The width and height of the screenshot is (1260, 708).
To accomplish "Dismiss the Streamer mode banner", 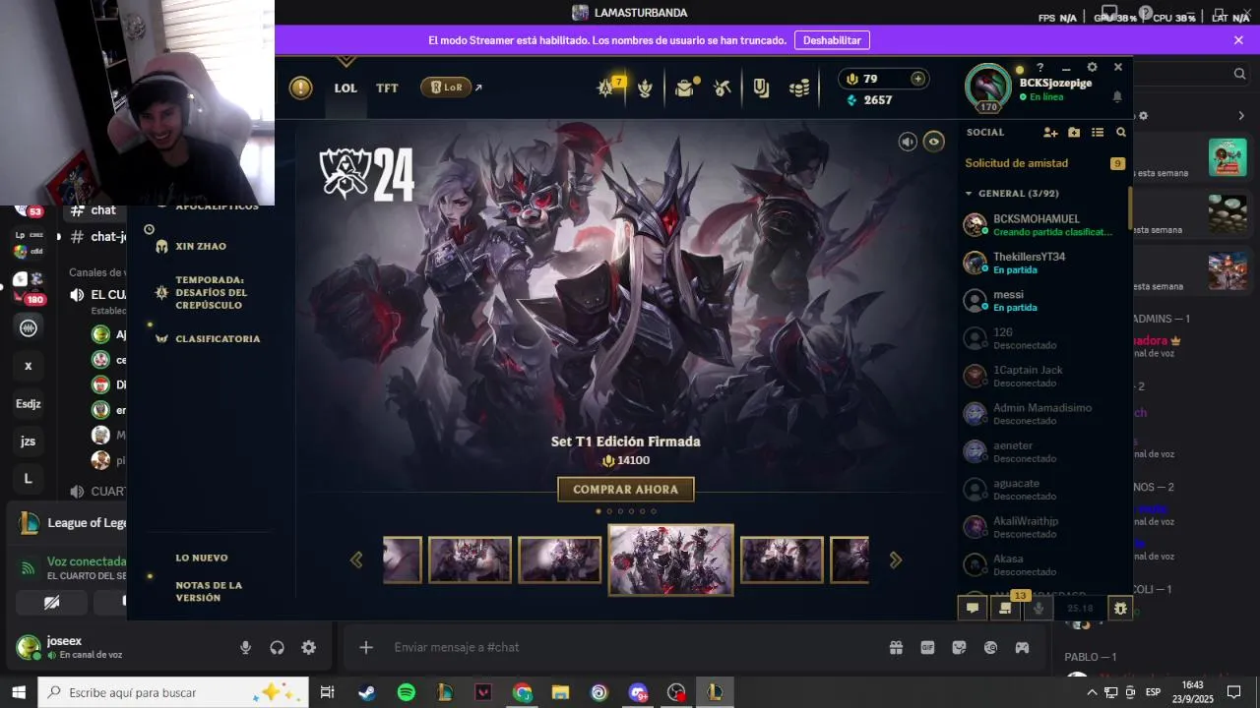I will (1238, 40).
